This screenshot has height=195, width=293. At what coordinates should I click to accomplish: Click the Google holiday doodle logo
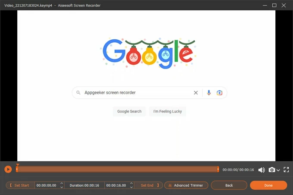[x=149, y=53]
